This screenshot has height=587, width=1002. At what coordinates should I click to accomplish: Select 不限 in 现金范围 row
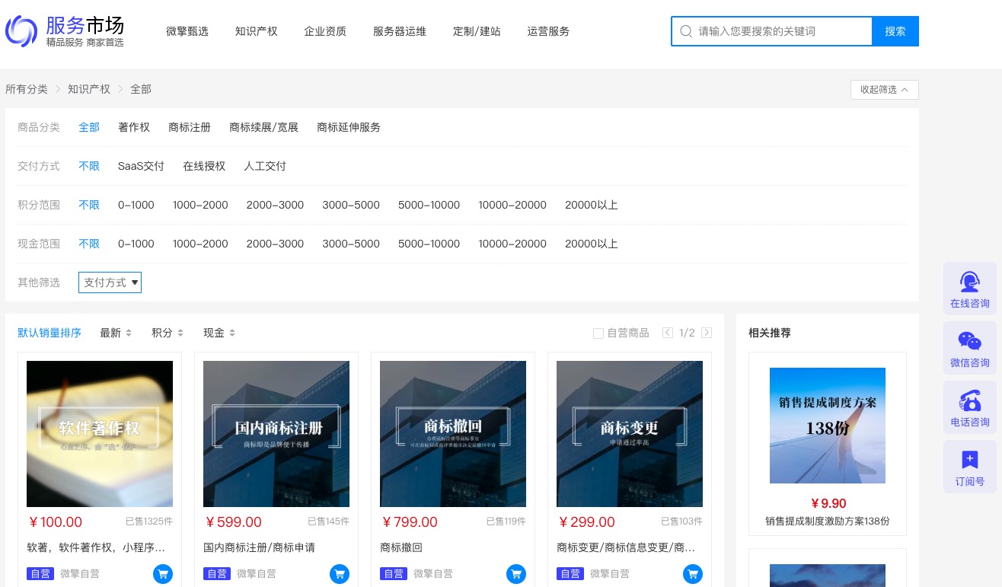click(x=89, y=244)
